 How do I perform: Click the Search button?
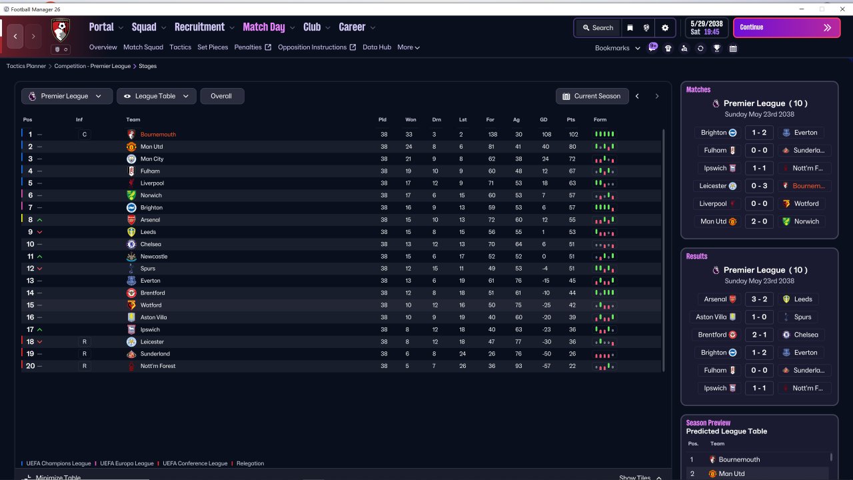tap(597, 28)
